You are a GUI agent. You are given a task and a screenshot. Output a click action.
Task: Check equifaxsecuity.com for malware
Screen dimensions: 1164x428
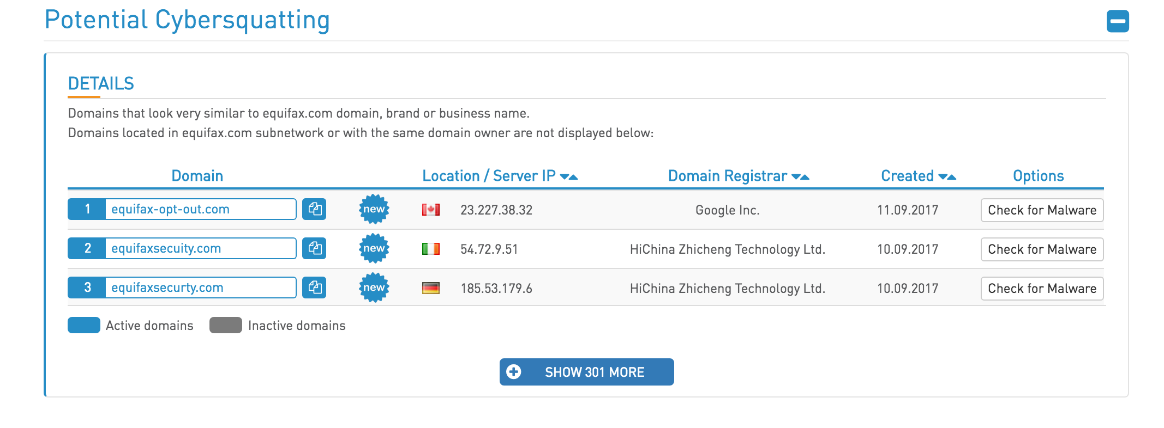1042,249
